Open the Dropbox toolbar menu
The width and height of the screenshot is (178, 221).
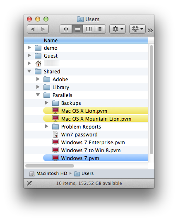click(x=137, y=29)
